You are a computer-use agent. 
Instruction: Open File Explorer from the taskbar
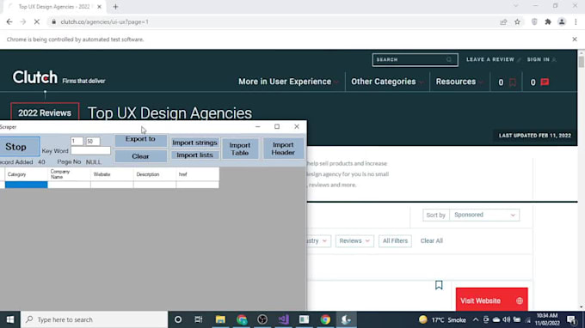tap(220, 319)
